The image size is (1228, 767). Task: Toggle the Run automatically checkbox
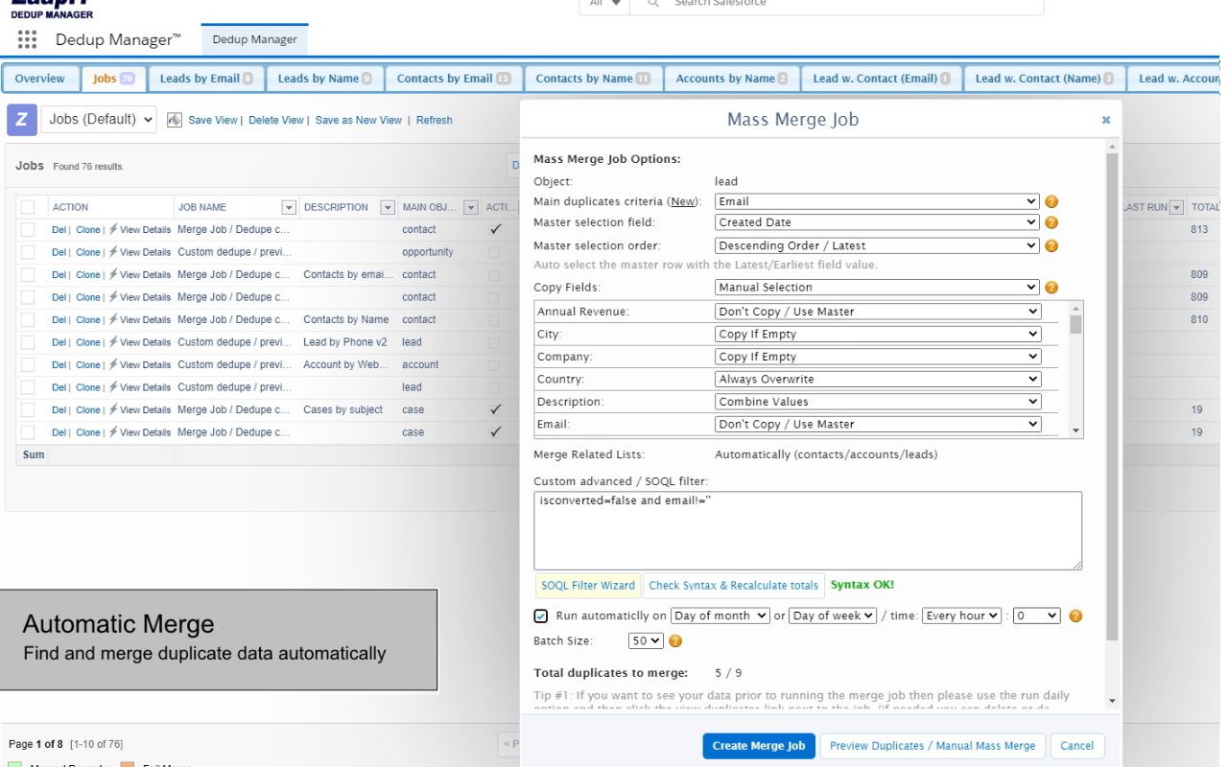pyautogui.click(x=541, y=616)
